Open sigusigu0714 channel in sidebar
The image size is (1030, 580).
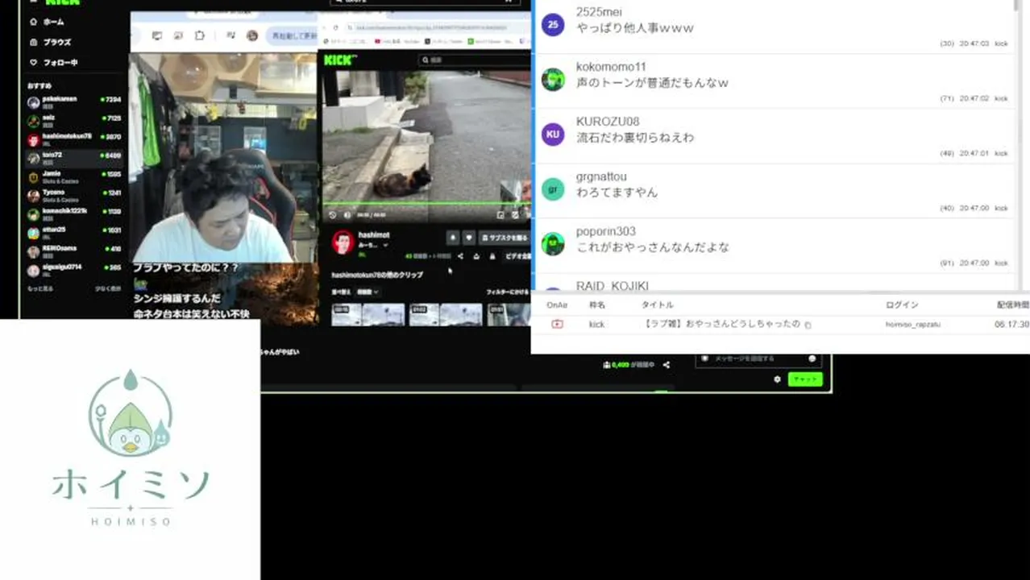[73, 270]
